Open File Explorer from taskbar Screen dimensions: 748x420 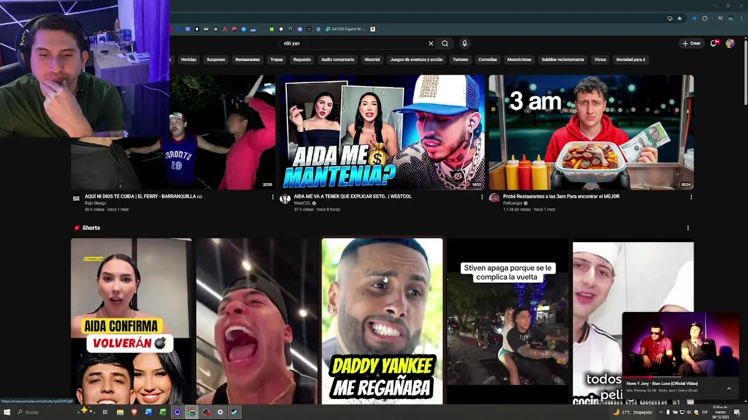point(120,412)
